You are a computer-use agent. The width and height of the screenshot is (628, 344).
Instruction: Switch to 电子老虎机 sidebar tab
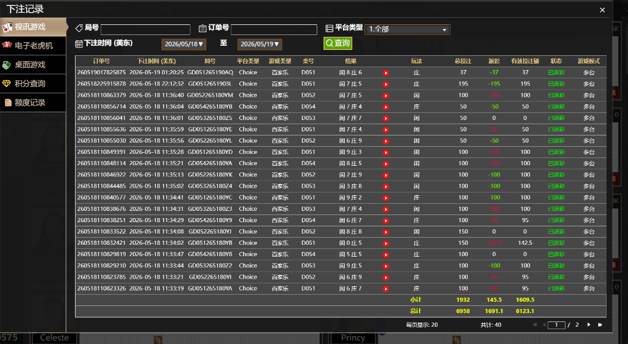tap(33, 46)
